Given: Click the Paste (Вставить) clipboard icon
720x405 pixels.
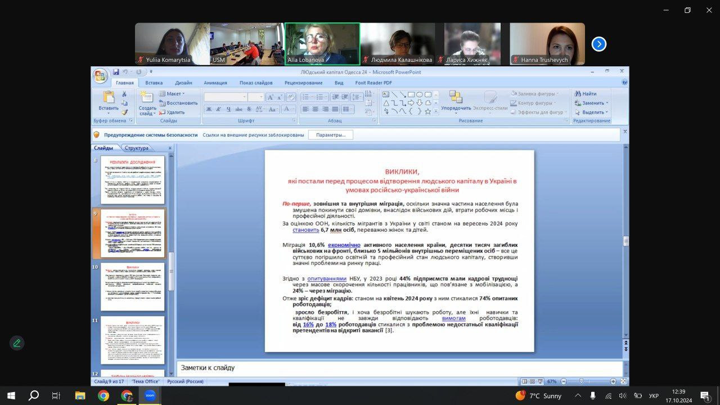Looking at the screenshot, I should [x=108, y=97].
